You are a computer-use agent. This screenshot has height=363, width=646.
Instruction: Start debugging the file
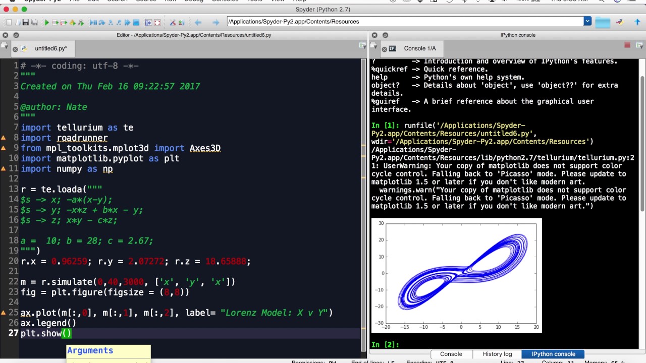(93, 22)
